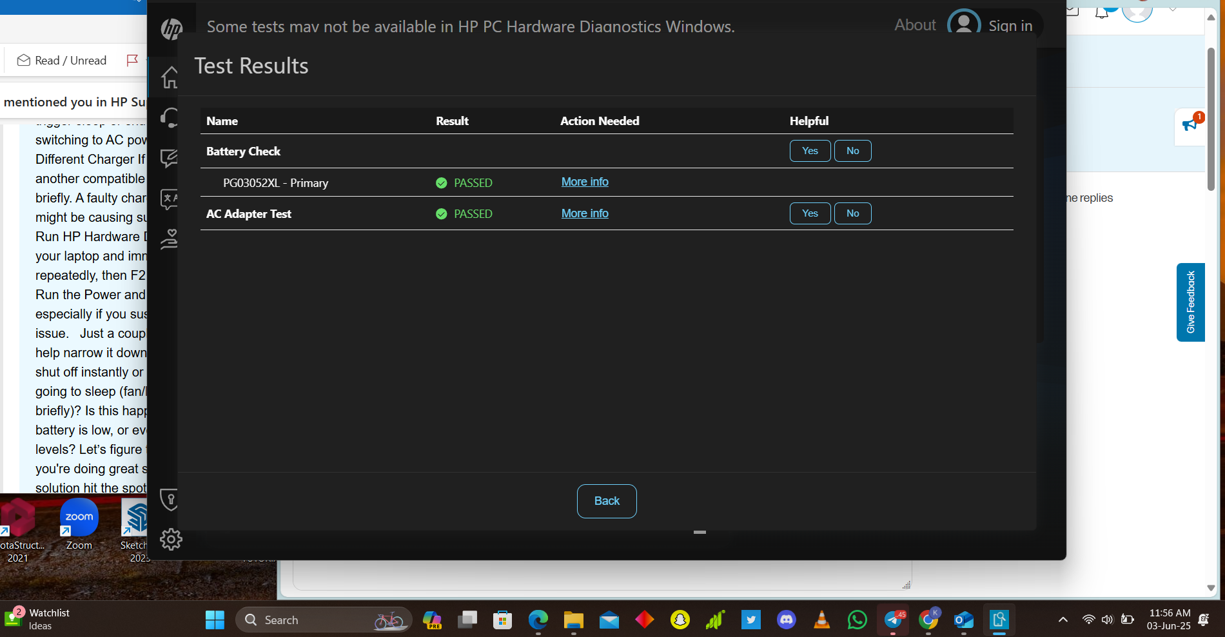
Task: Open More info for PG03052XL Primary battery
Action: pyautogui.click(x=585, y=182)
